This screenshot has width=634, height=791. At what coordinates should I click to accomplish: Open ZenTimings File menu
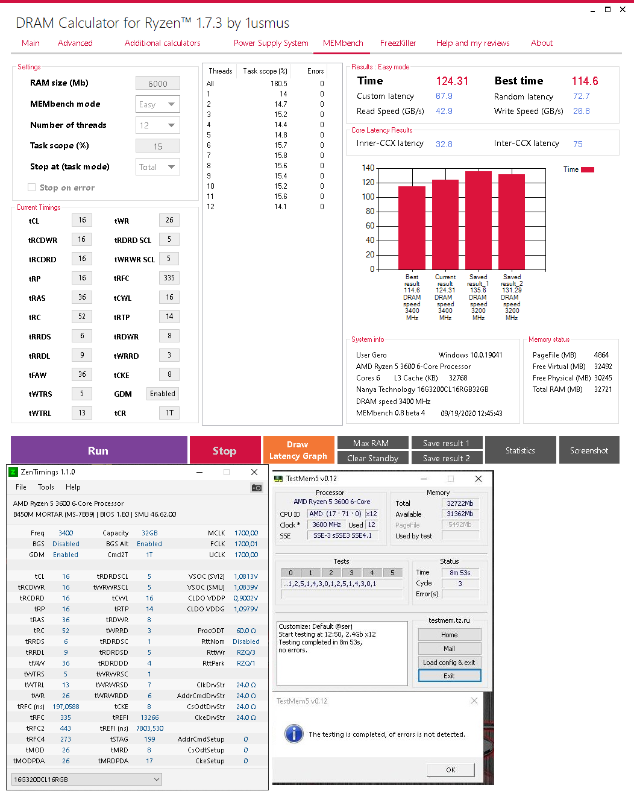pyautogui.click(x=21, y=487)
